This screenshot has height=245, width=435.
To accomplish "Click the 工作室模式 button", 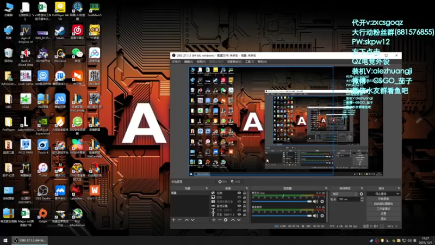I will [x=383, y=209].
